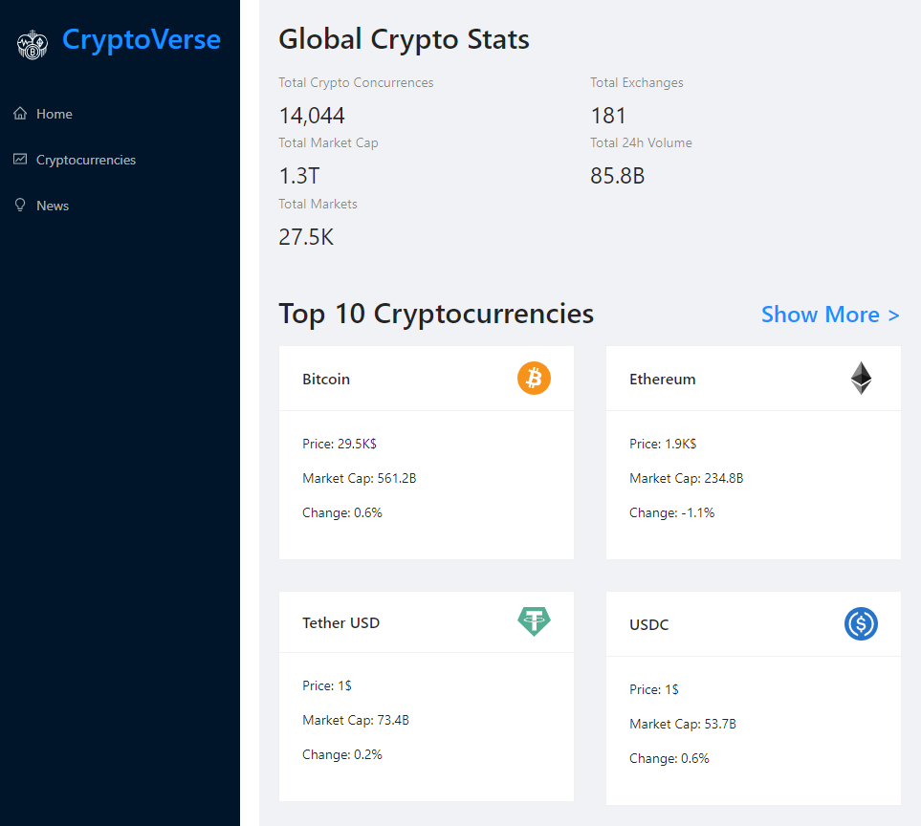Screen dimensions: 921x826
Task: Select USDC Market Cap 53.7B text
Action: click(x=683, y=725)
